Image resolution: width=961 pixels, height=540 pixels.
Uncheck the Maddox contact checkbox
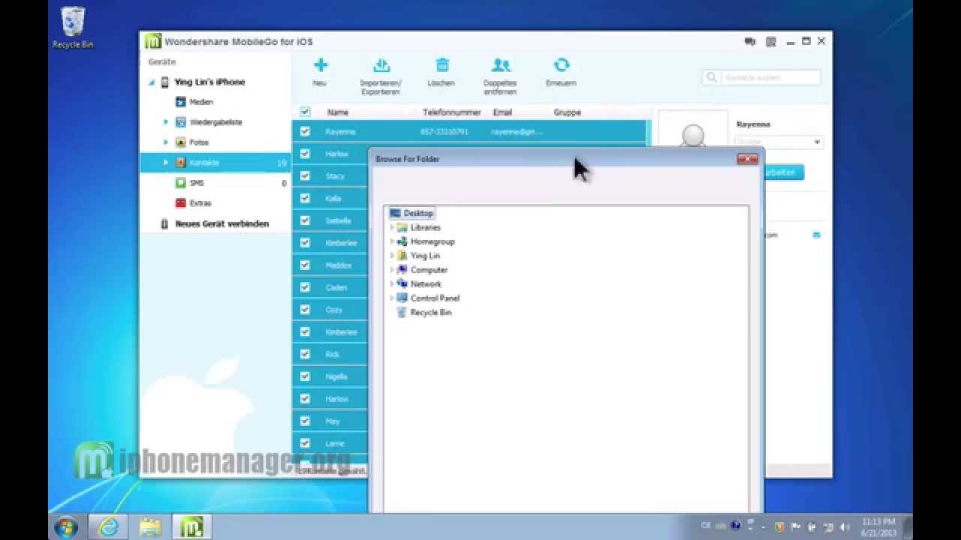tap(305, 265)
